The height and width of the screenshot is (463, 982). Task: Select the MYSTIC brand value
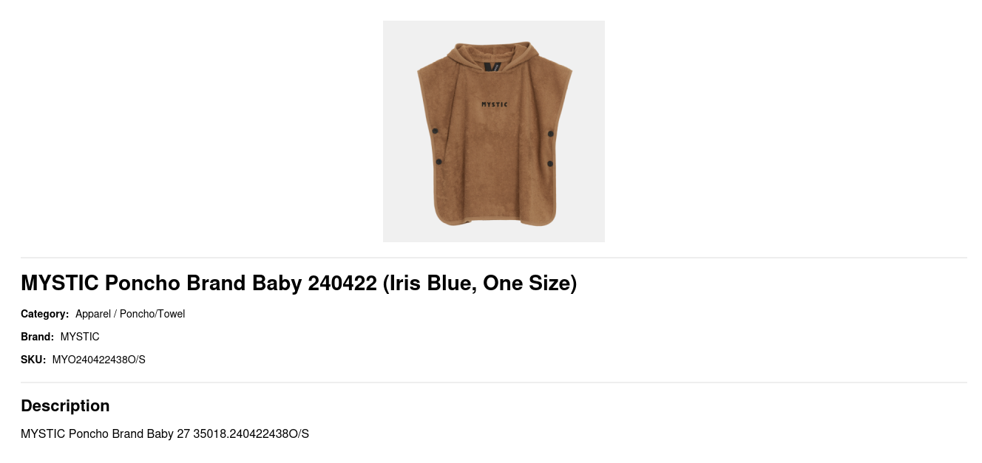80,337
